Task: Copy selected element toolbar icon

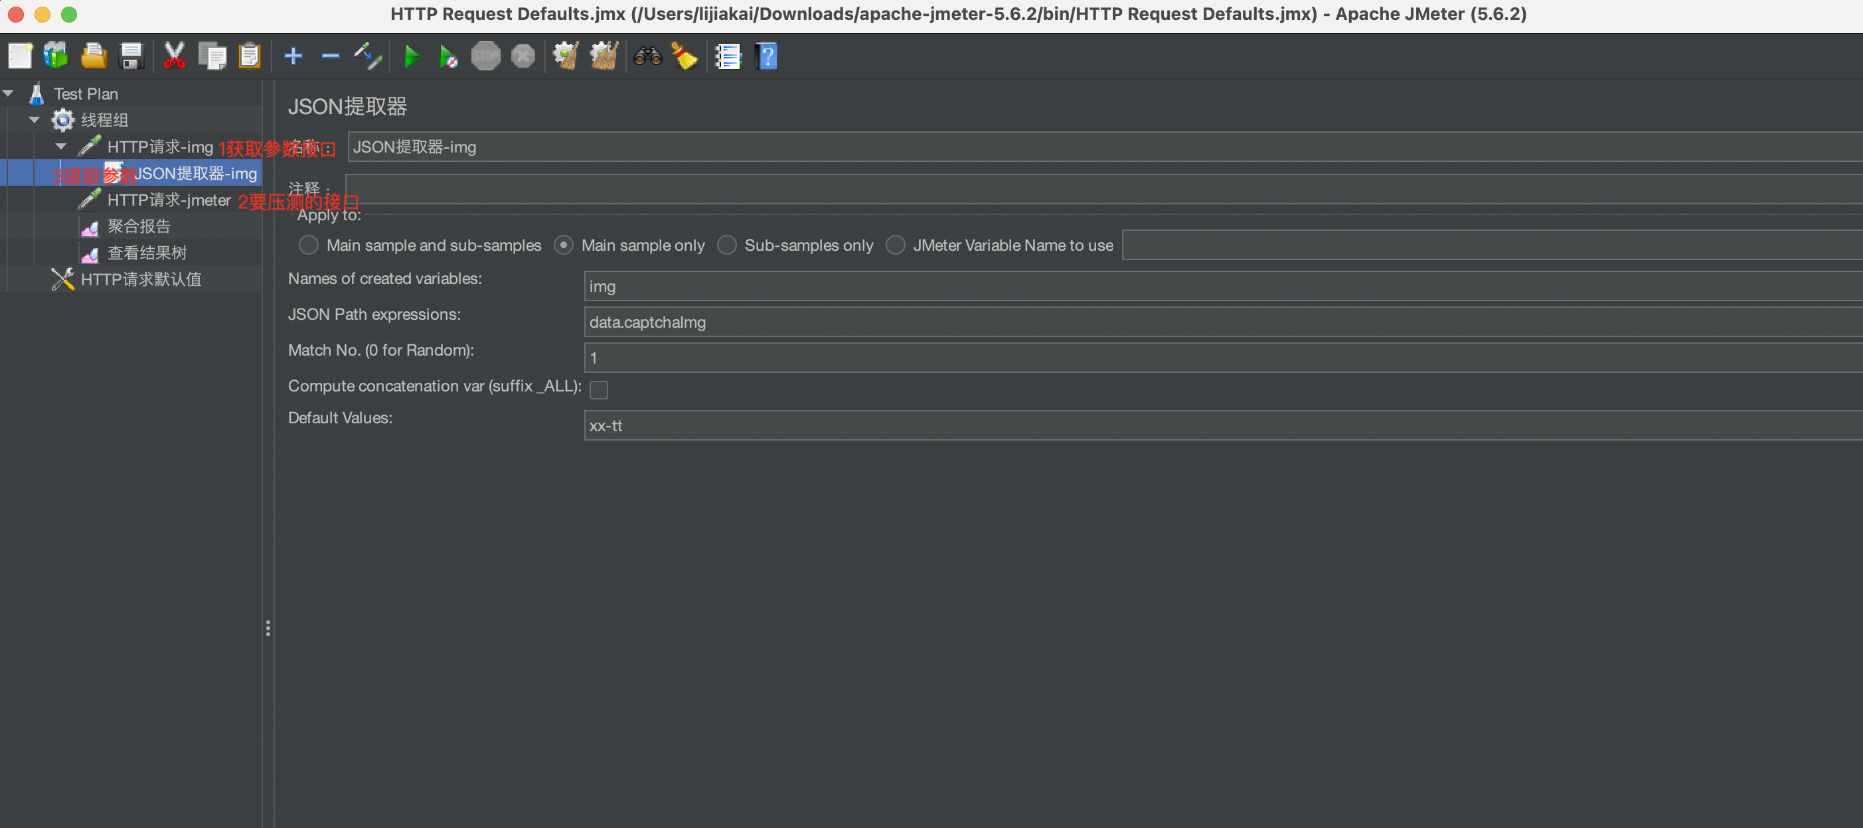Action: [212, 56]
